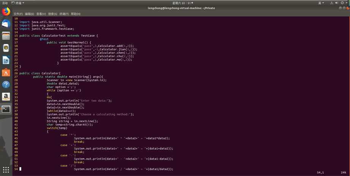Click the 'double data1,data2;' line
This screenshot has width=350, height=176.
point(63,84)
